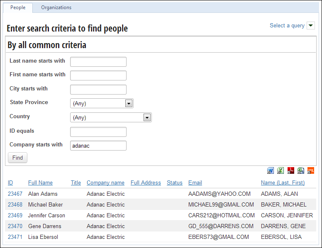The width and height of the screenshot is (322, 248).
Task: Select the People tab
Action: coord(18,7)
